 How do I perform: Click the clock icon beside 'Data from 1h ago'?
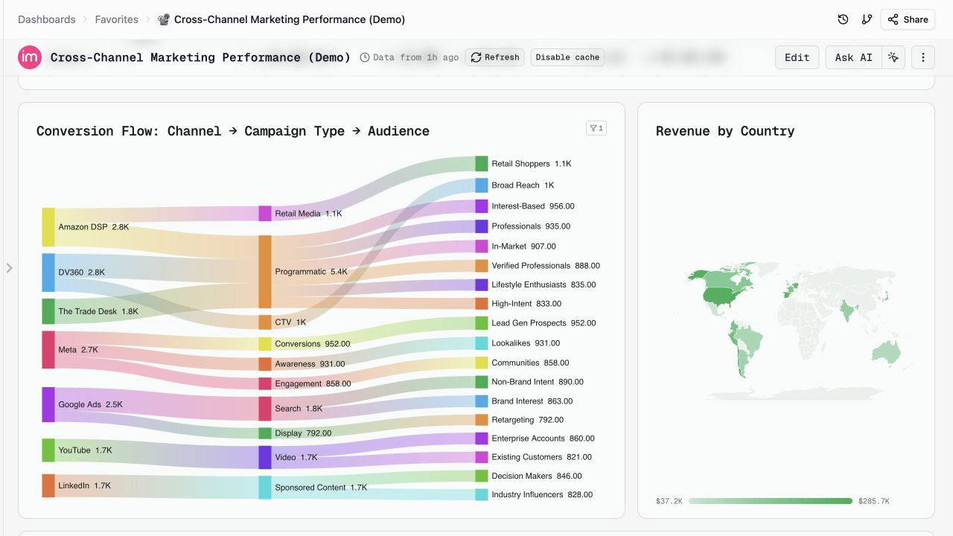[365, 57]
